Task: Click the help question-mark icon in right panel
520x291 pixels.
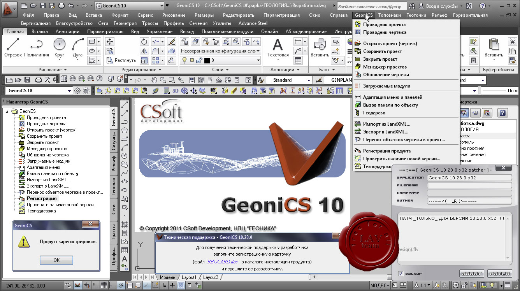Action: coord(502,113)
